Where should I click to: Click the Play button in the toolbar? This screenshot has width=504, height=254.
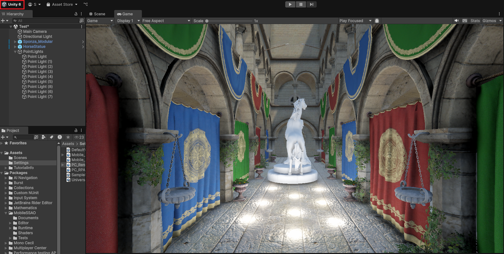tap(290, 4)
